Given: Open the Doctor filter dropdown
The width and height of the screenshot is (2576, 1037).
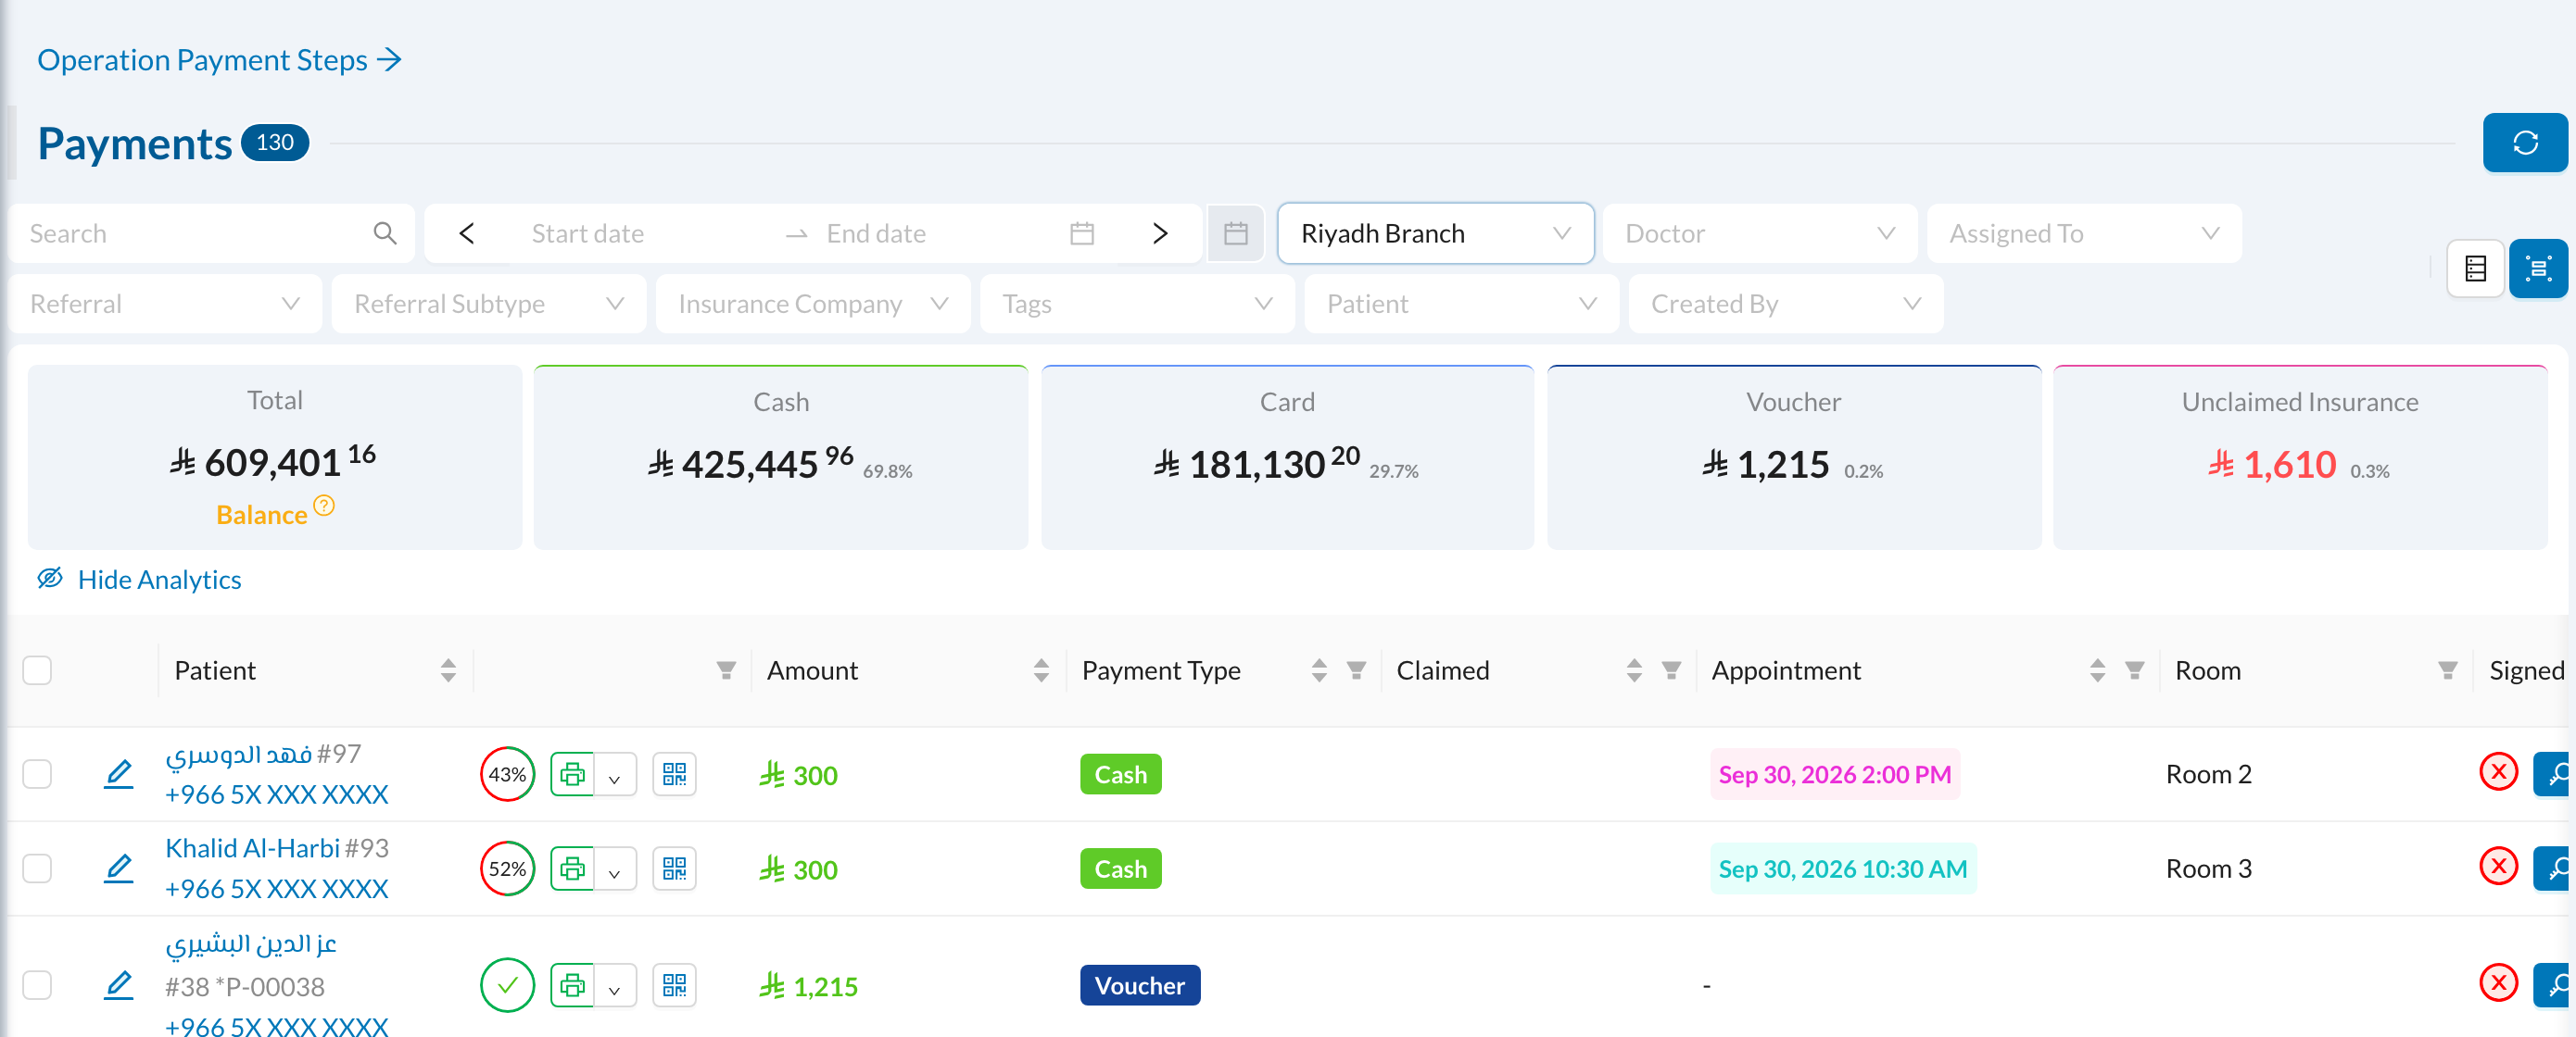Looking at the screenshot, I should [1759, 233].
